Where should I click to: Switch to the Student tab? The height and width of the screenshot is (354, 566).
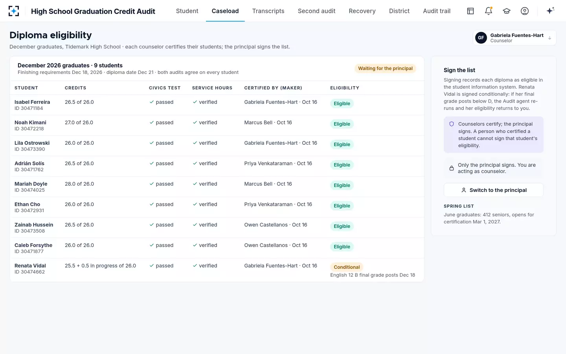[x=187, y=11]
